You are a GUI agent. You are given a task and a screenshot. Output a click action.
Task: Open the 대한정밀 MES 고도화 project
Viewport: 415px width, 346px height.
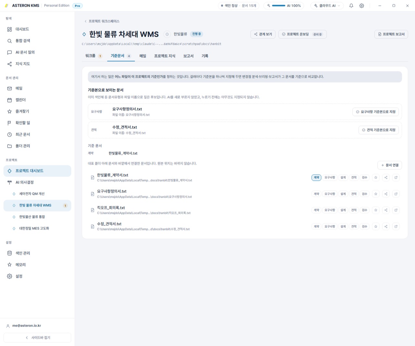point(37,229)
